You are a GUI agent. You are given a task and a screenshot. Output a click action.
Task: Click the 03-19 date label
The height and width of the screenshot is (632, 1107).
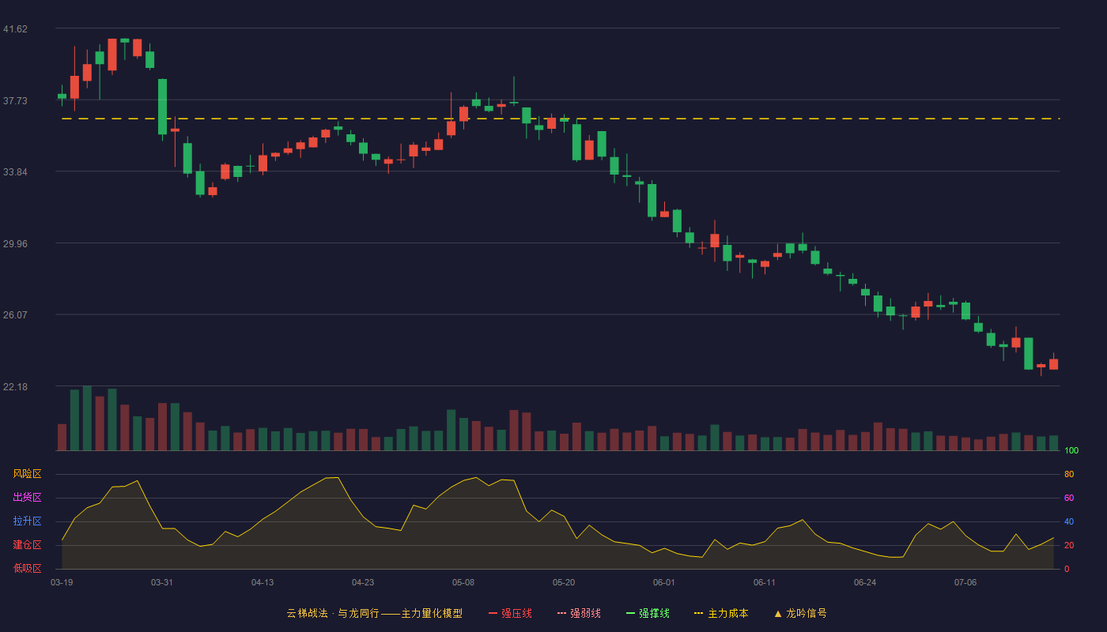[x=62, y=582]
